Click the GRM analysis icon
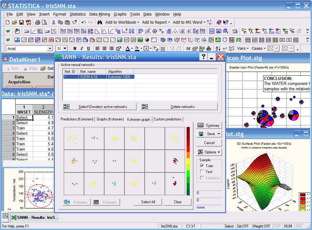312x230 pixels. click(77, 31)
